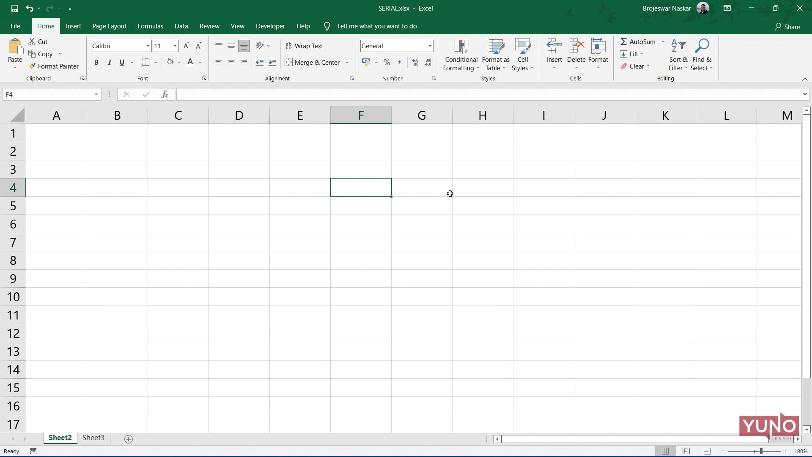Open the Home ribbon tab
This screenshot has height=457, width=812.
click(x=45, y=26)
